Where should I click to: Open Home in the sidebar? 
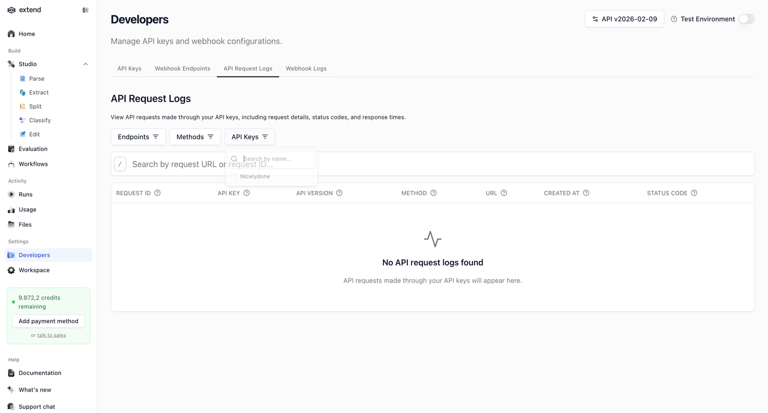[48, 34]
